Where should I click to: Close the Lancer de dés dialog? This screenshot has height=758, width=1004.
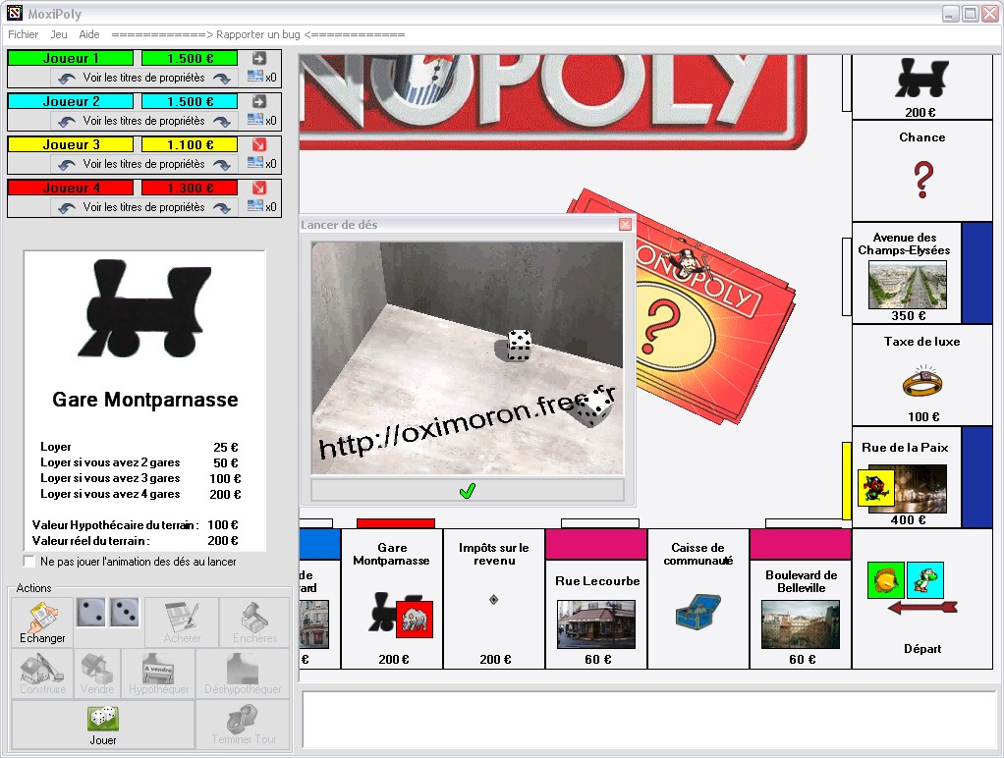click(x=626, y=224)
